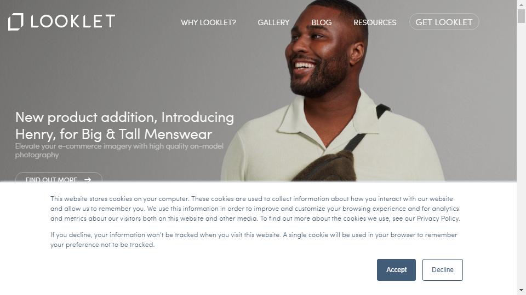The width and height of the screenshot is (526, 295).
Task: Click the FIND OUT MORE button text
Action: pyautogui.click(x=52, y=179)
